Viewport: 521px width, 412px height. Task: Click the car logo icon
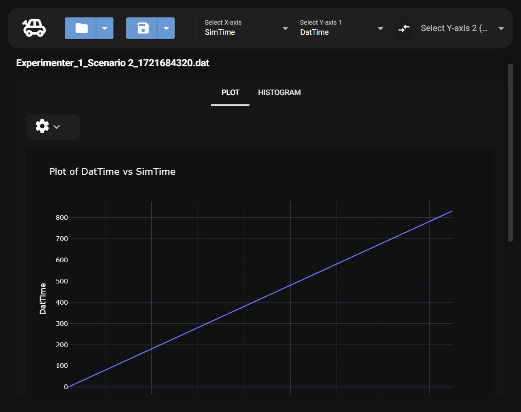34,28
